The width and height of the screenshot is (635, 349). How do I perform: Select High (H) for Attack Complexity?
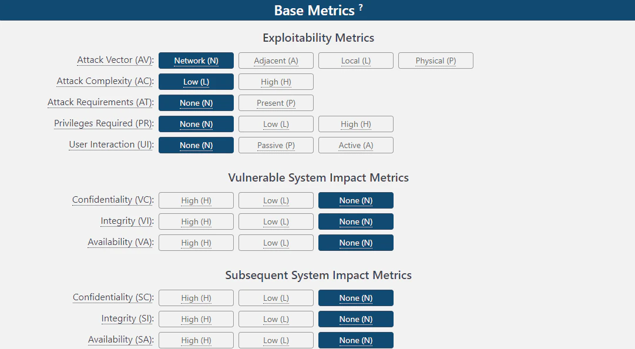[x=275, y=82]
